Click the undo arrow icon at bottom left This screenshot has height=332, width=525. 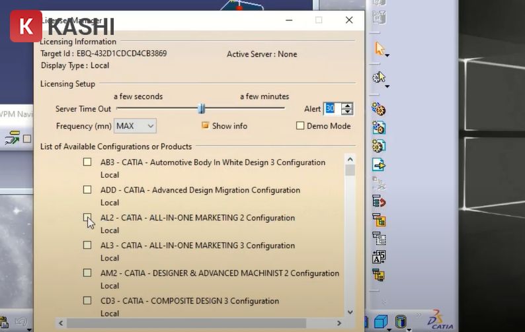coord(20,322)
